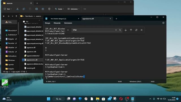Open İndirilenler in Explorer sidebar
The image size is (181, 102).
click(x=11, y=35)
